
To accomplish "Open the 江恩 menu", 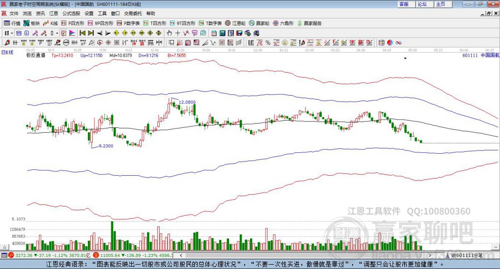I will point(54,13).
